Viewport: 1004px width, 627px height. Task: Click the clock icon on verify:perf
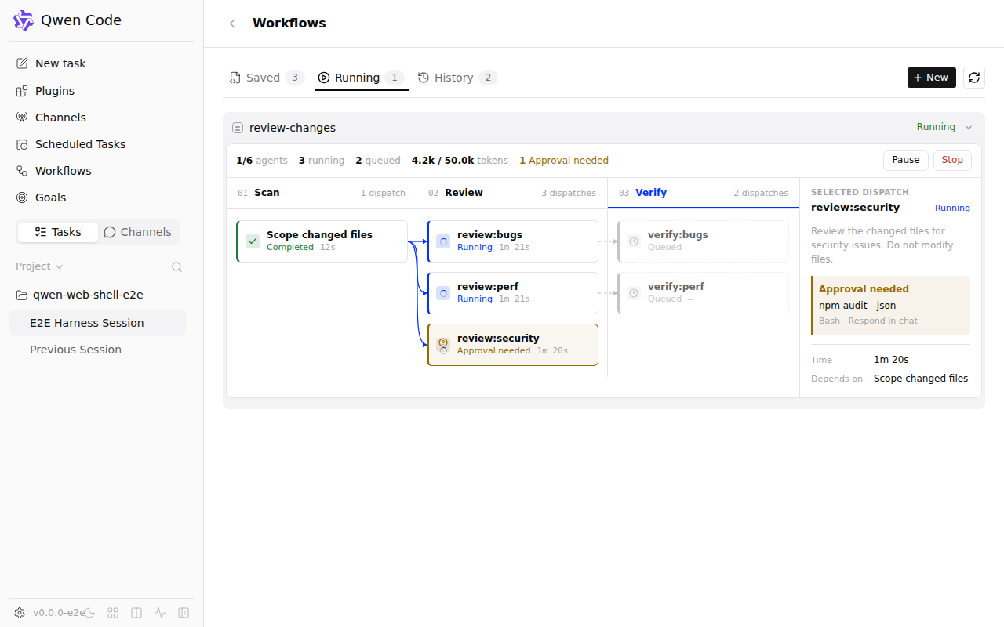coord(634,293)
